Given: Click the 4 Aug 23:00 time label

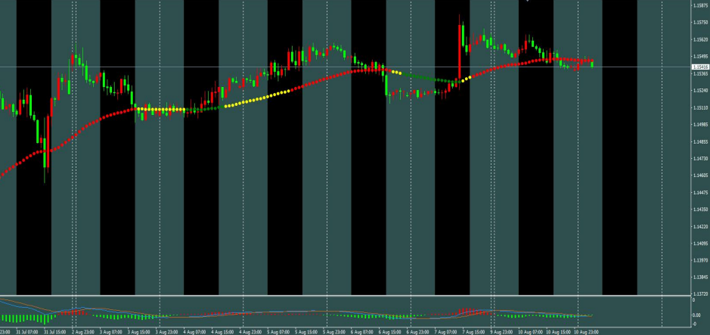Looking at the screenshot, I should point(250,332).
